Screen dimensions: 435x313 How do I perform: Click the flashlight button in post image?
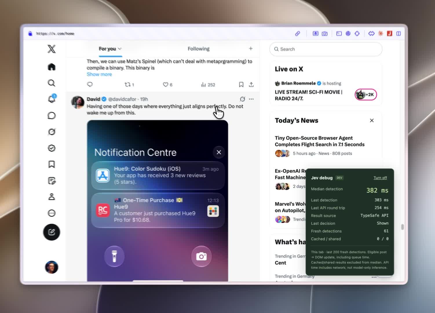tap(114, 256)
